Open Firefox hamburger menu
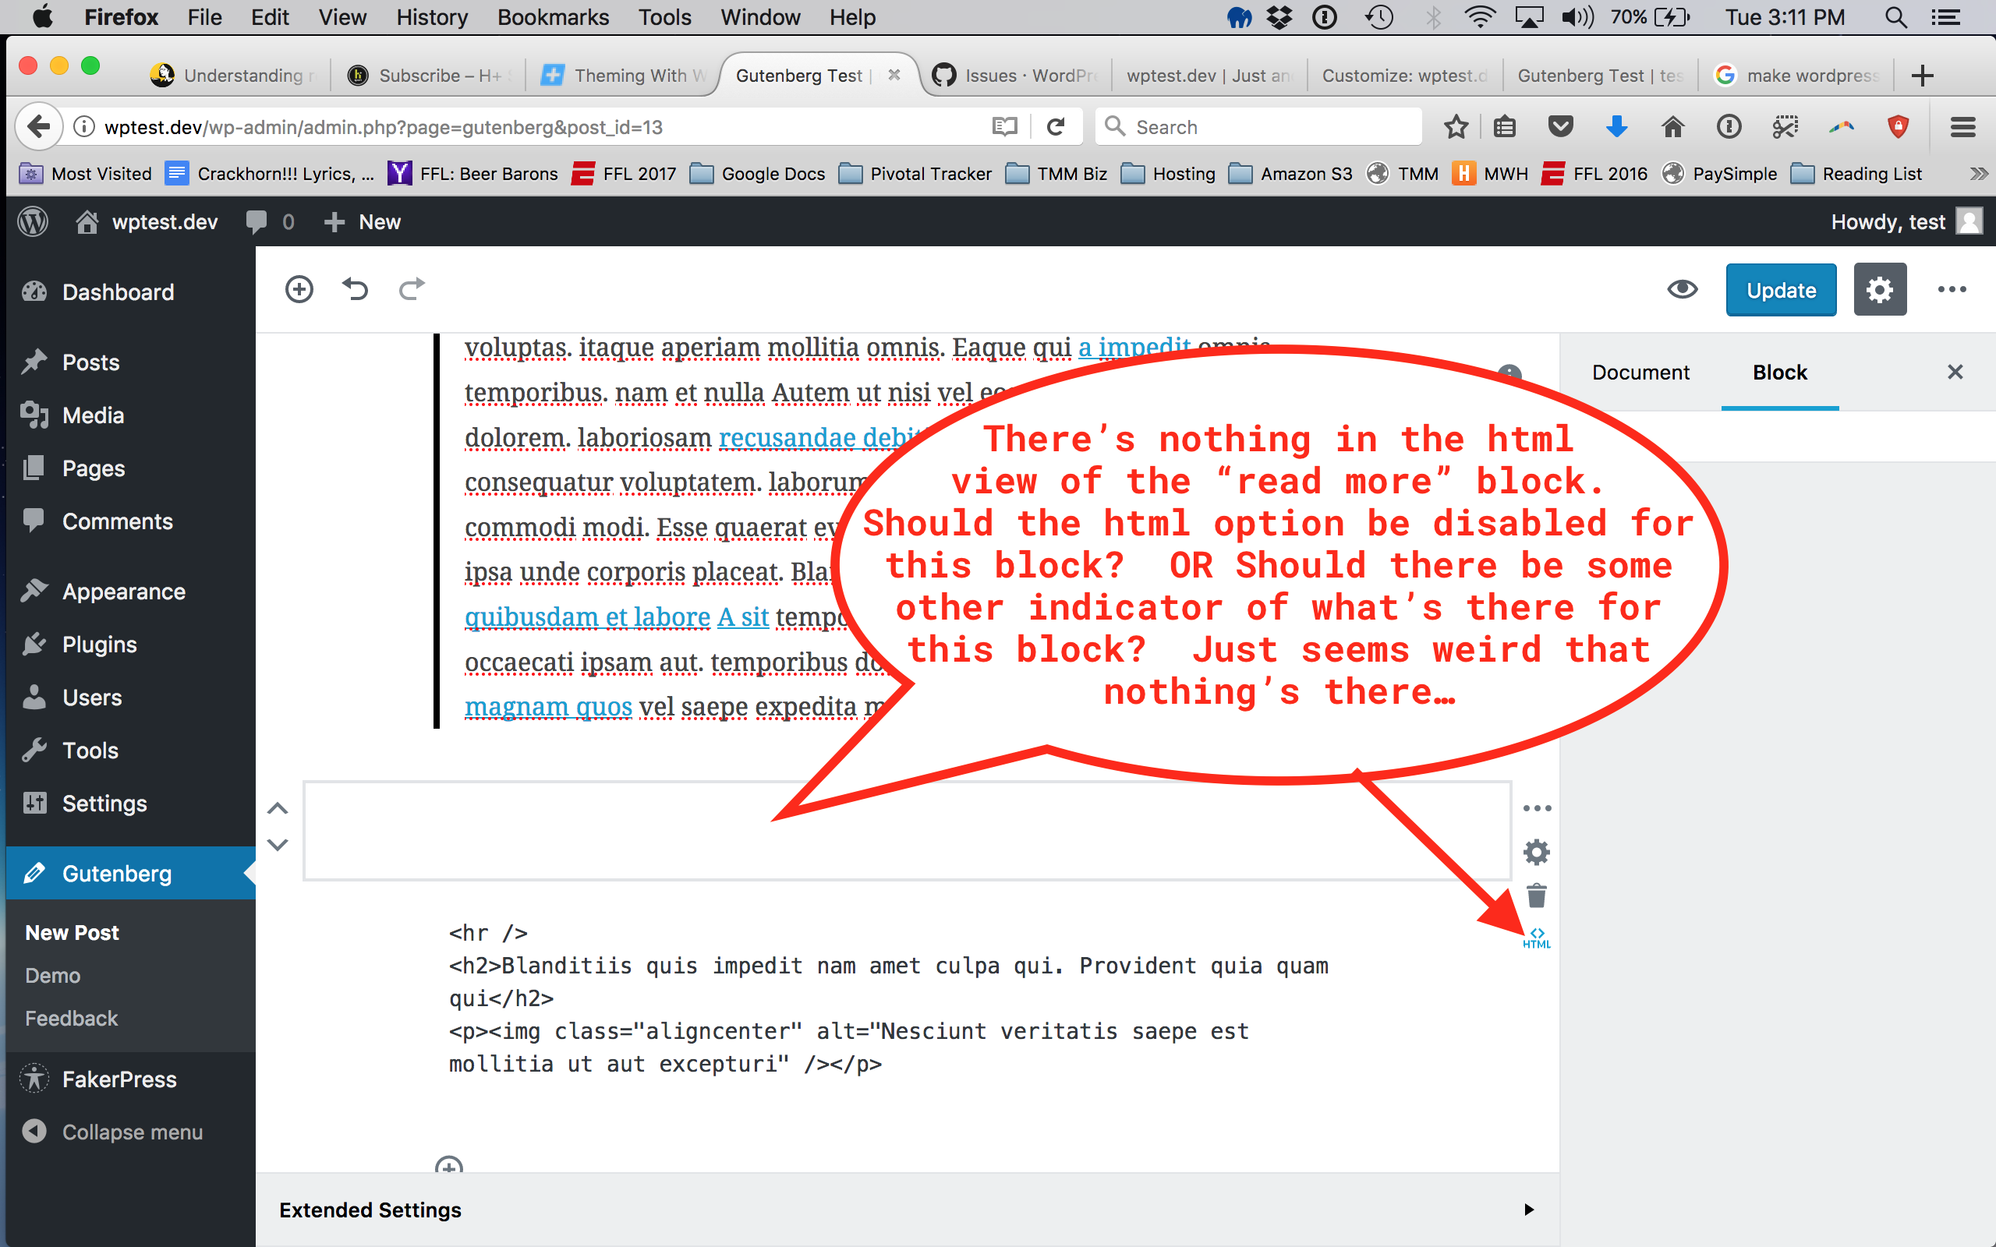The height and width of the screenshot is (1247, 1996). pos(1962,127)
